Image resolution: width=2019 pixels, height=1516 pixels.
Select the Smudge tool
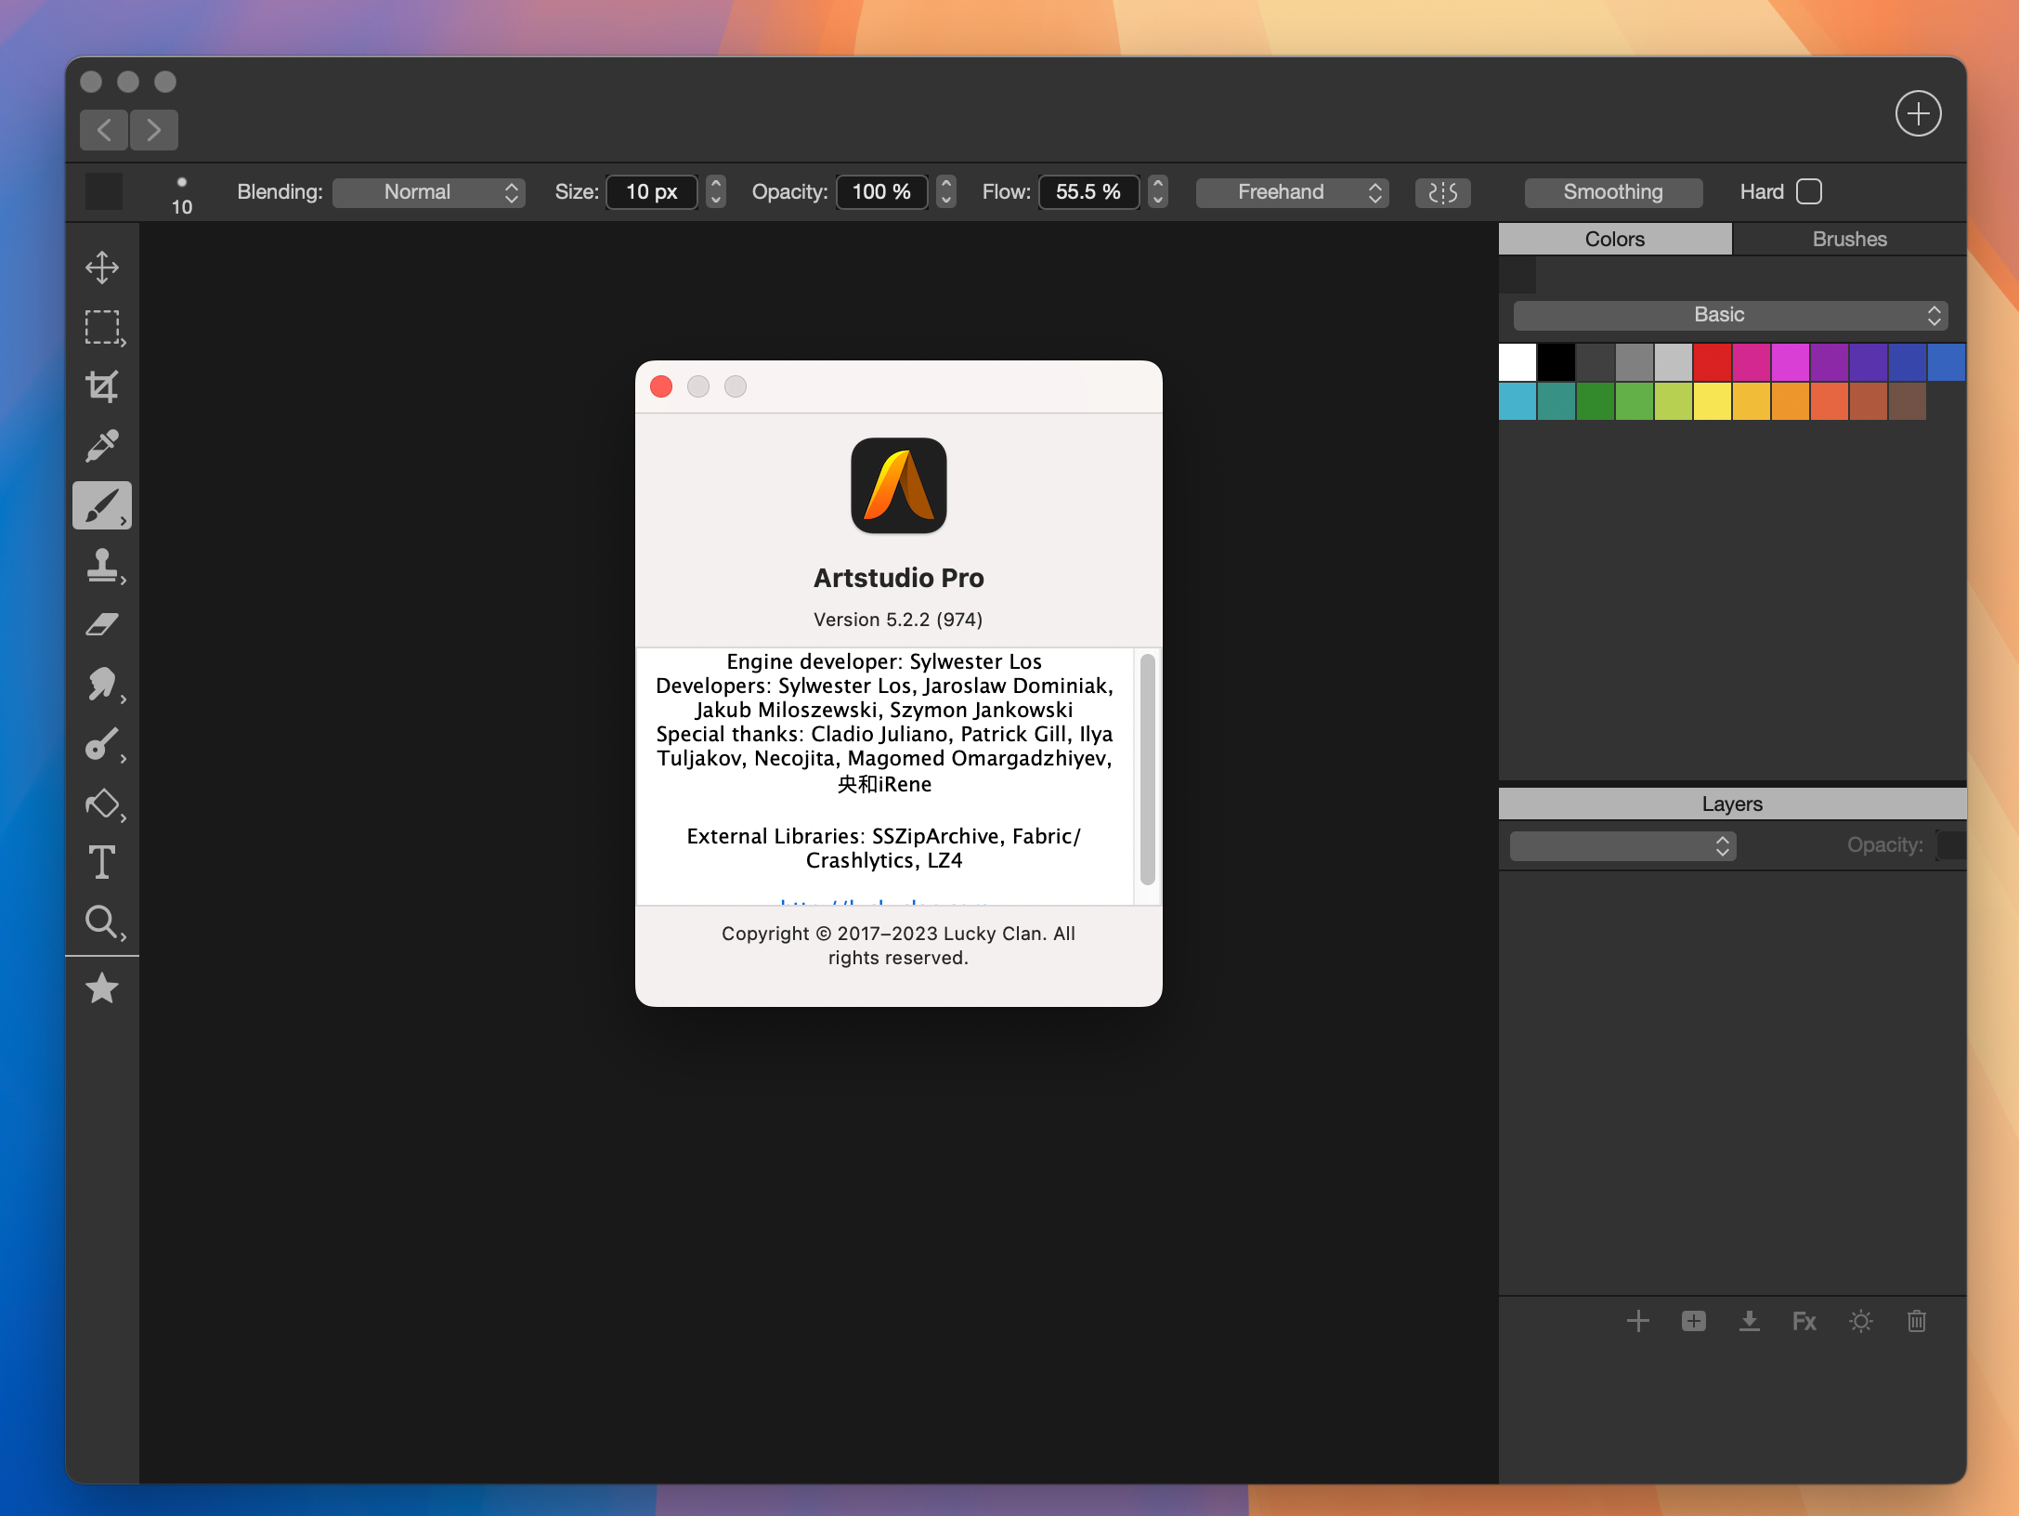pyautogui.click(x=102, y=683)
